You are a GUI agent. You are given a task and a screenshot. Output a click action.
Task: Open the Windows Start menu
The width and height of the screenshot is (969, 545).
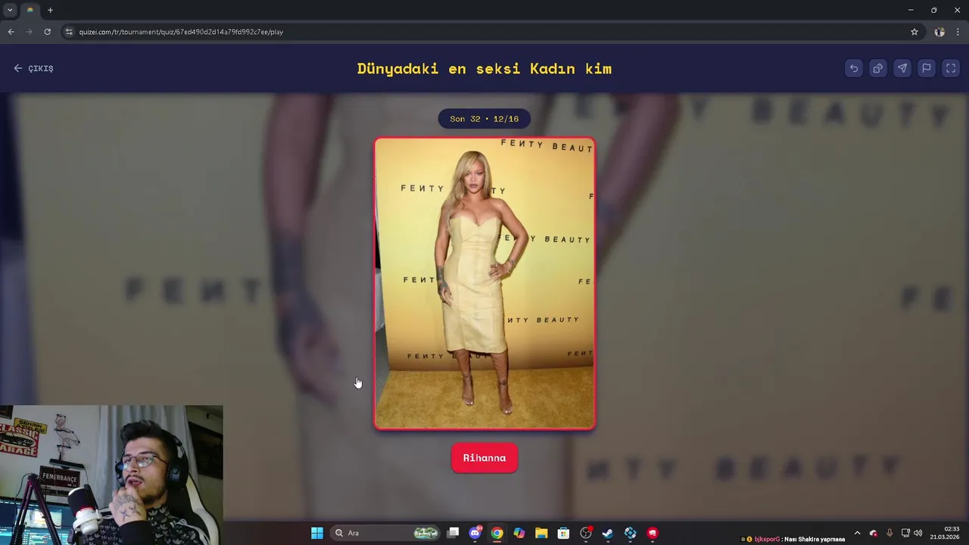317,533
